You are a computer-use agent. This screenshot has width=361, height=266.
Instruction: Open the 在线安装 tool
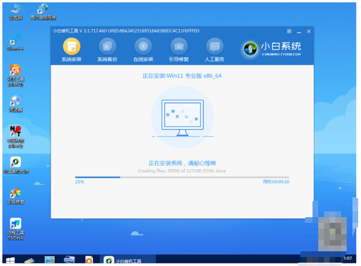tap(143, 50)
